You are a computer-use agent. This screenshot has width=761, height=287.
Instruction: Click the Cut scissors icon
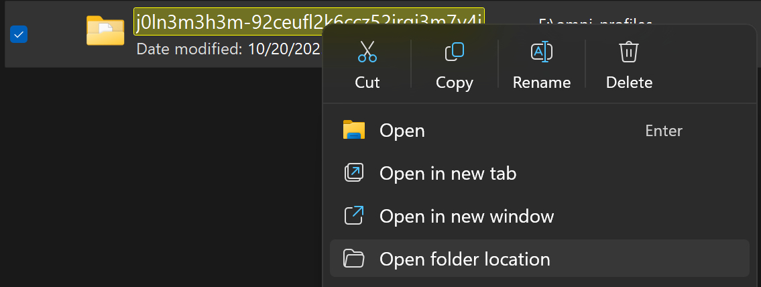pyautogui.click(x=367, y=52)
